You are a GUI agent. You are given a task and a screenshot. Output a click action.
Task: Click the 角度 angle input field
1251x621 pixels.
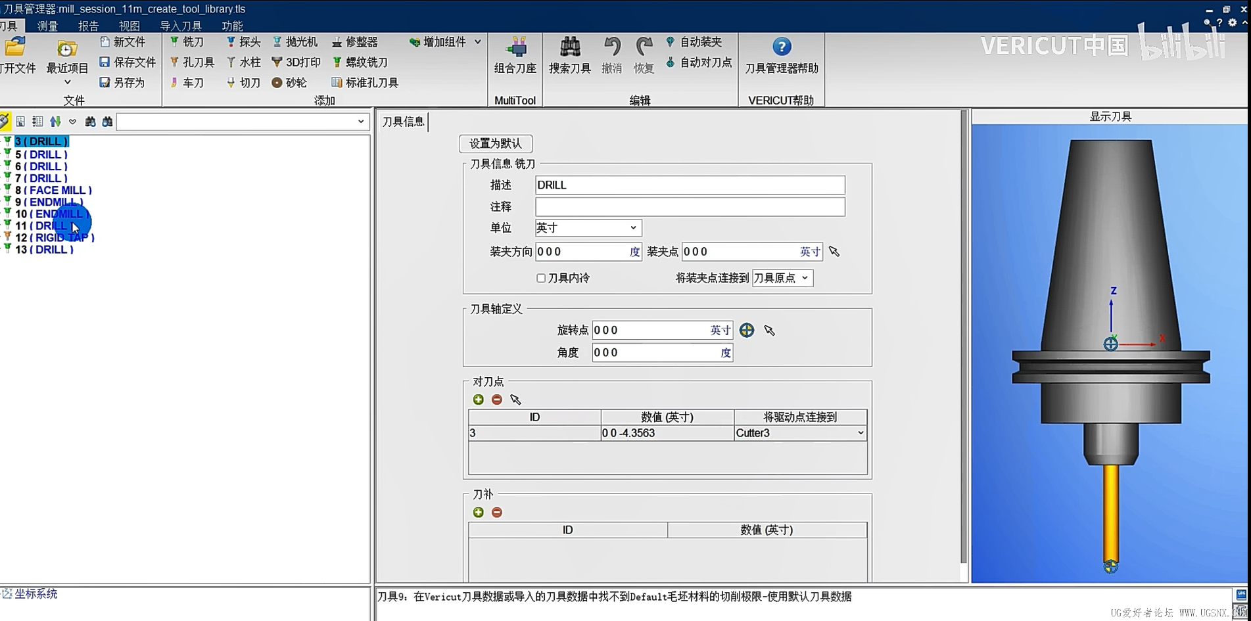click(662, 353)
